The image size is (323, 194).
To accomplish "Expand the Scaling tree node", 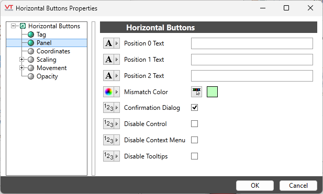I will (x=21, y=60).
